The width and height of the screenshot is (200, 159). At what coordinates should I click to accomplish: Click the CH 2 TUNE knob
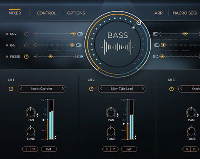pos(111,131)
